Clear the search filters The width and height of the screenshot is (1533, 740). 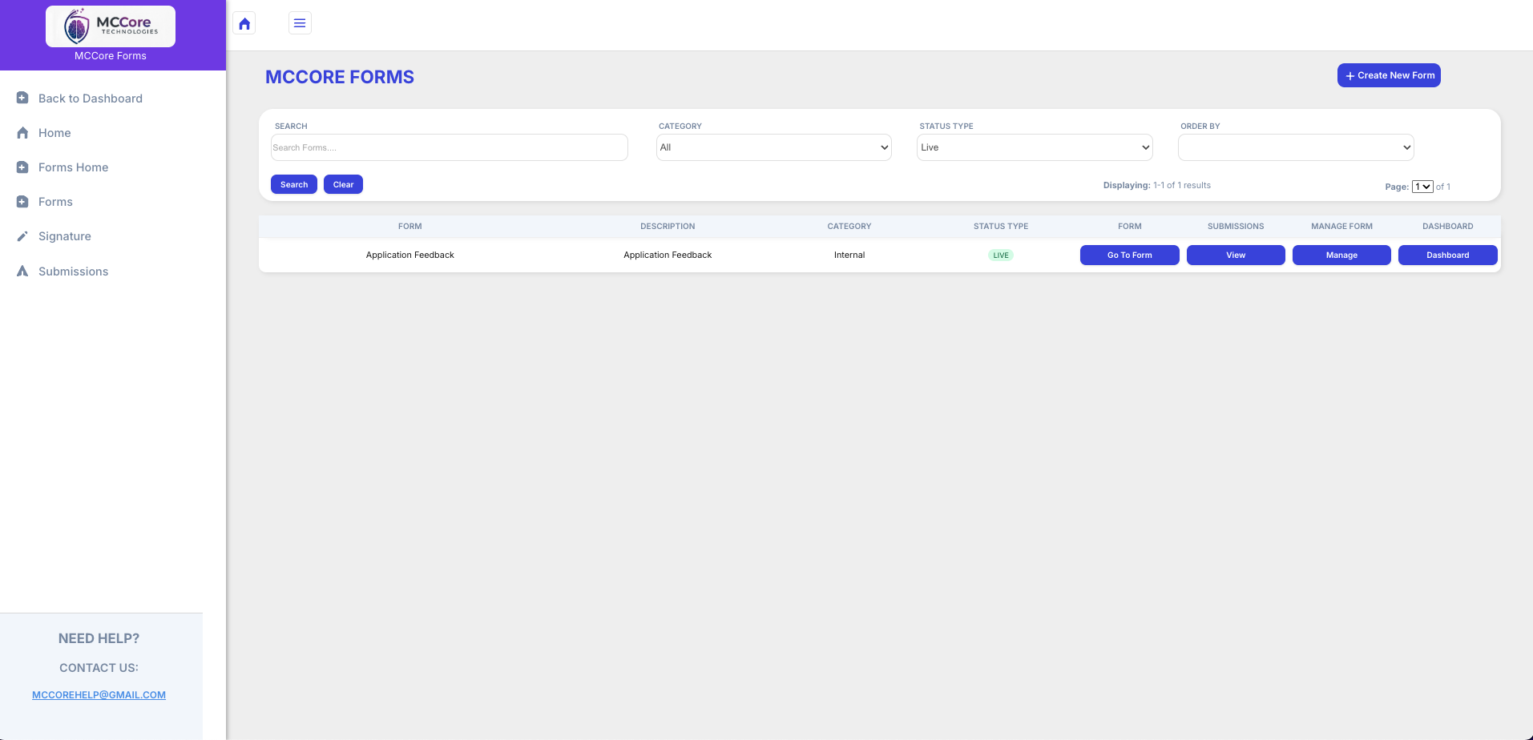[x=343, y=184]
